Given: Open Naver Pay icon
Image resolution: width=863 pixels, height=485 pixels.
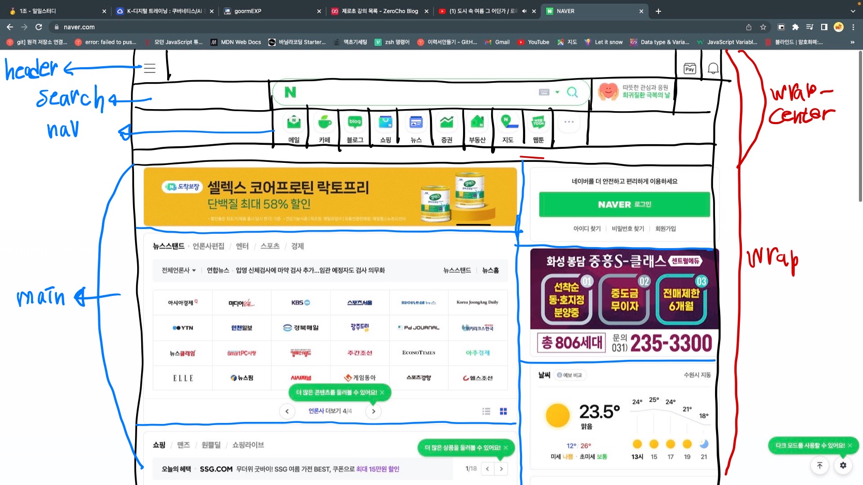Looking at the screenshot, I should point(690,69).
